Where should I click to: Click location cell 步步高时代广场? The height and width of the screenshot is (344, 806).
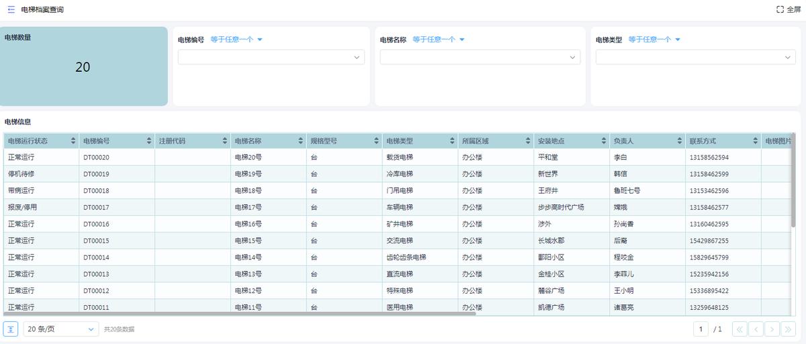[x=561, y=208]
